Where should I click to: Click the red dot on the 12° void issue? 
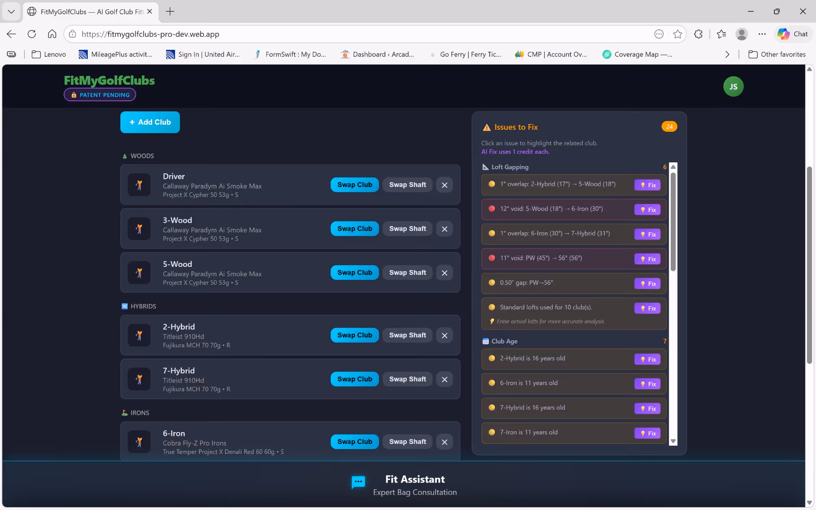491,208
